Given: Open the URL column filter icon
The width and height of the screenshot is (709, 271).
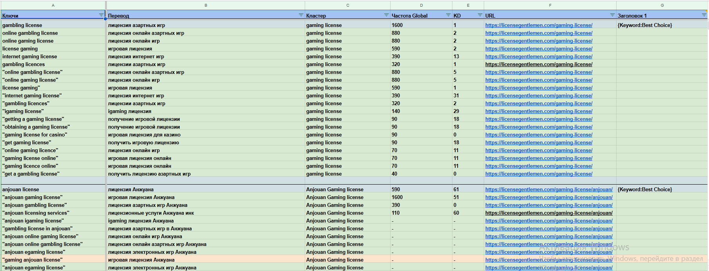Looking at the screenshot, I should [612, 15].
